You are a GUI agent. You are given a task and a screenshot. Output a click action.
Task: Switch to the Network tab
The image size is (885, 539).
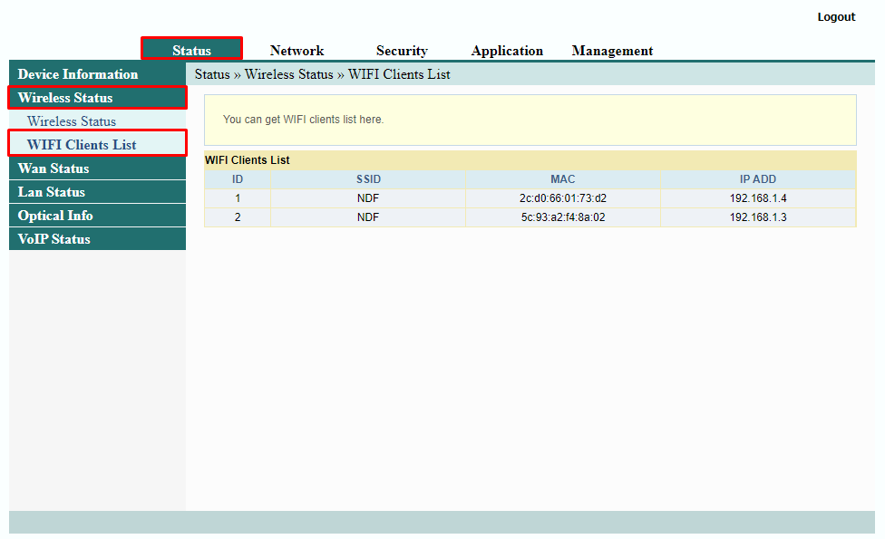[x=297, y=51]
